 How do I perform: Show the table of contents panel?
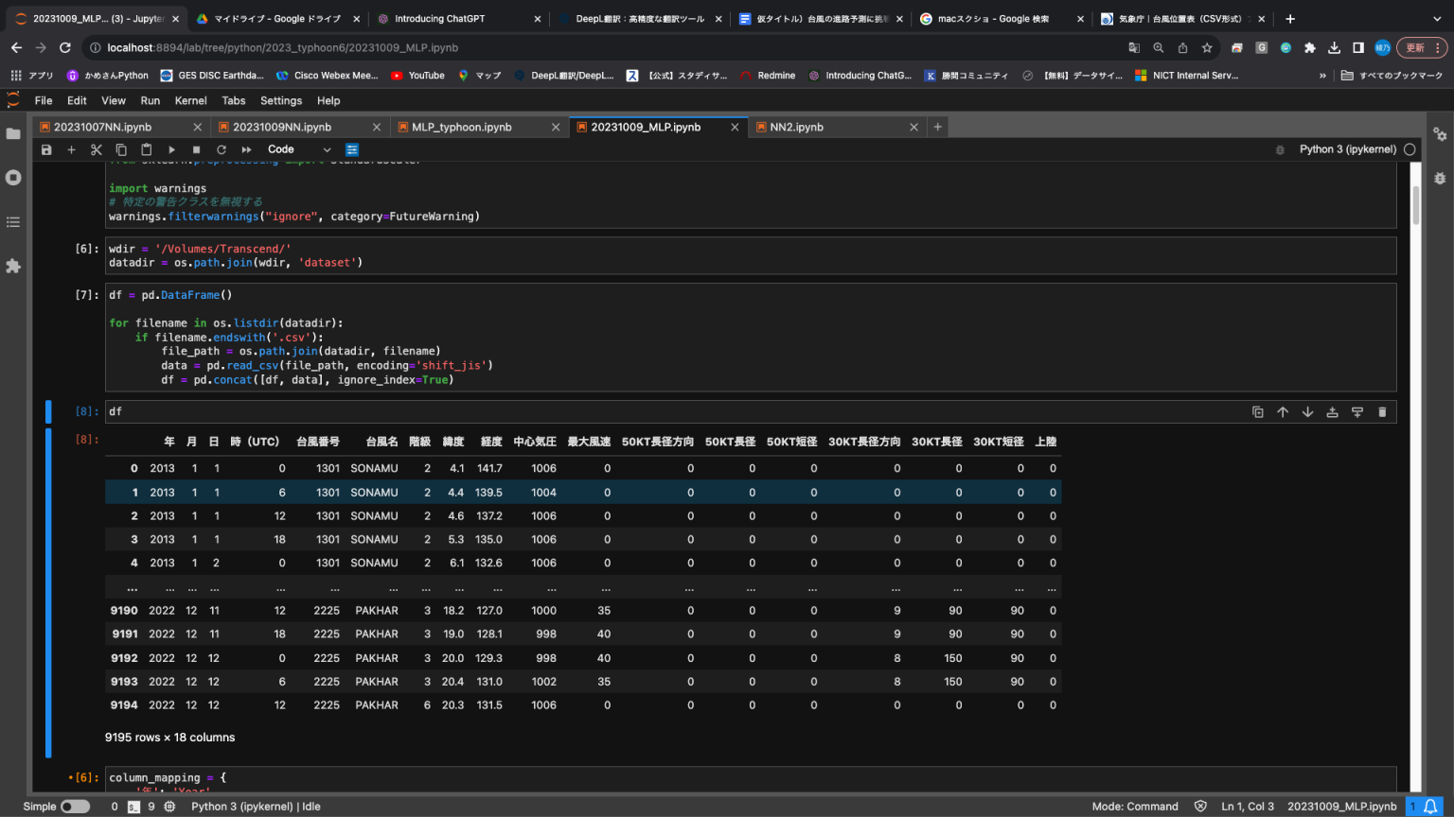(13, 222)
